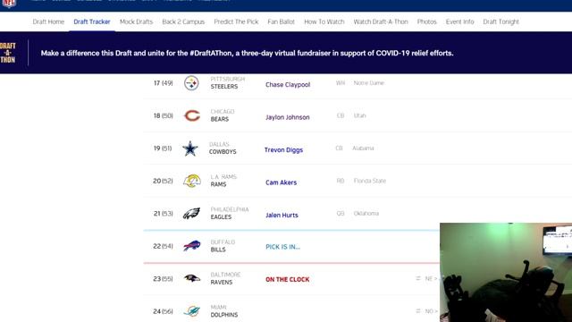572x322 pixels.
Task: Click pick number 18 (50)
Action: click(163, 115)
